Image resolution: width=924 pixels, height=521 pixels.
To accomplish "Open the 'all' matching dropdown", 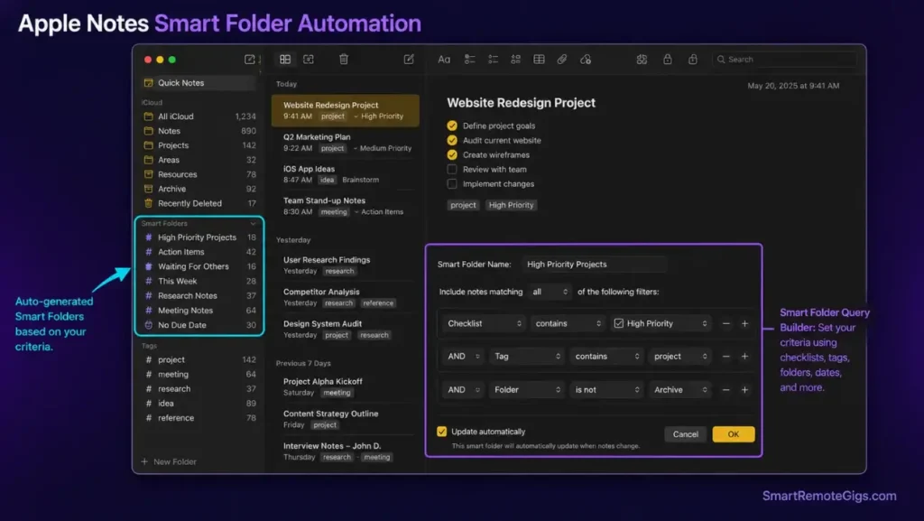I will click(550, 292).
